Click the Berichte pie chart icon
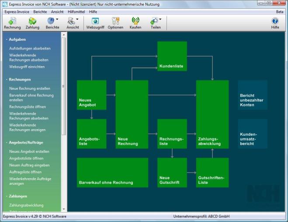 [51, 21]
